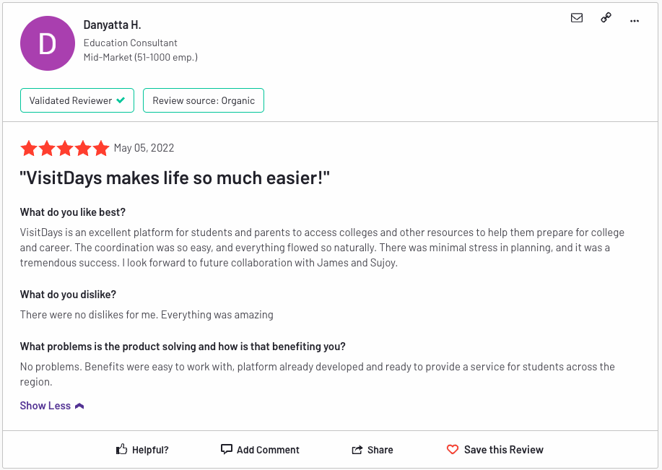The width and height of the screenshot is (662, 470).
Task: Click the Save this Review text
Action: 504,450
